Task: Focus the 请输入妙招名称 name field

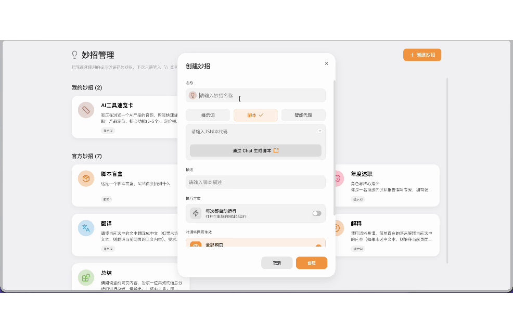Action: click(x=255, y=95)
